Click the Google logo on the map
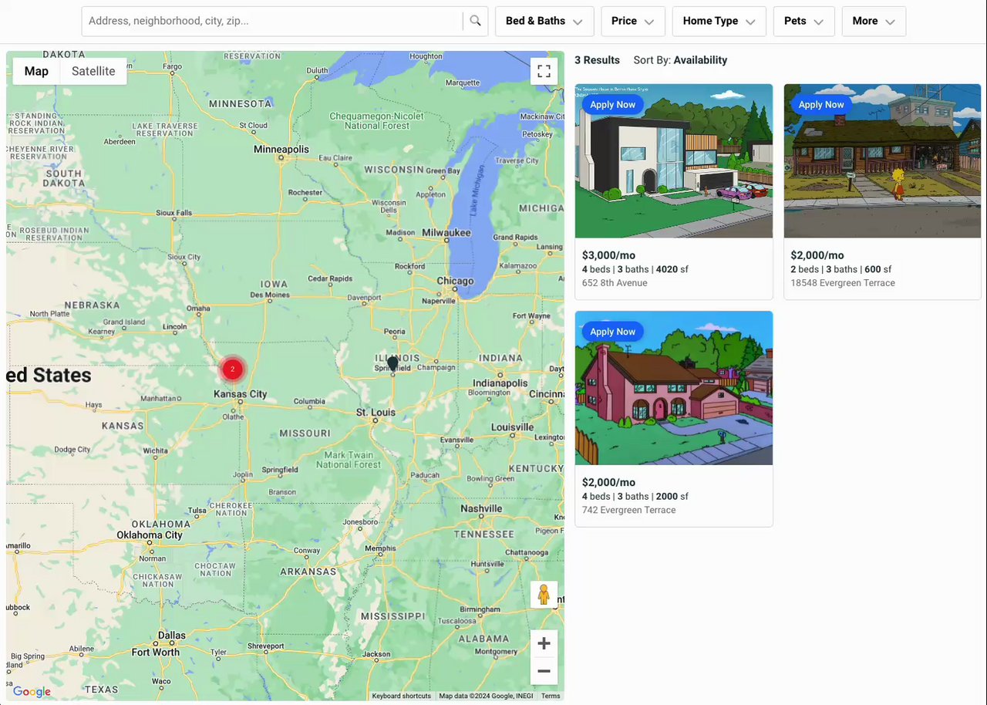The height and width of the screenshot is (705, 987). click(x=32, y=692)
